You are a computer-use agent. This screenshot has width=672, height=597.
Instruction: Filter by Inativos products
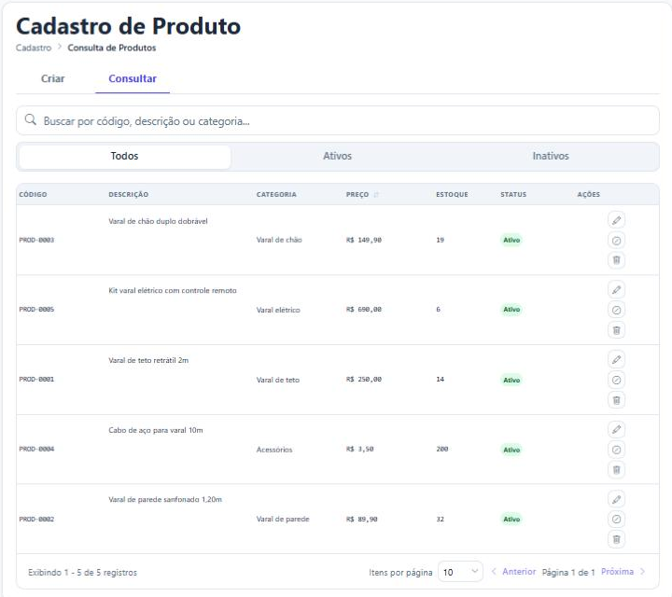[551, 157]
